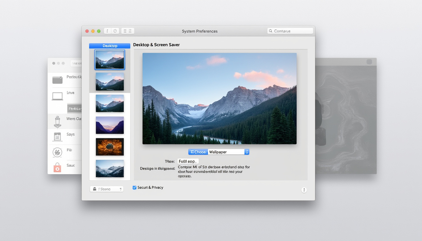Select the purple sunset valley wallpaper thumbnail

click(x=110, y=125)
